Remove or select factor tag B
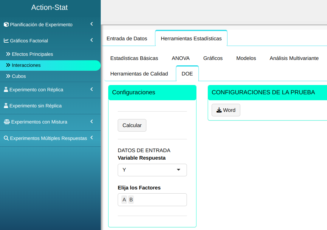The height and width of the screenshot is (230, 327). pos(131,200)
